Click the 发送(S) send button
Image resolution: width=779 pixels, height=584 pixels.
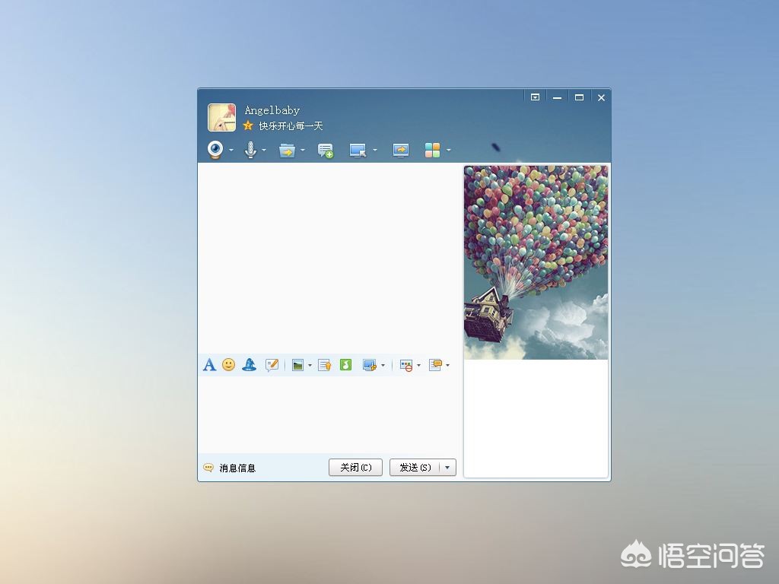[x=415, y=468]
